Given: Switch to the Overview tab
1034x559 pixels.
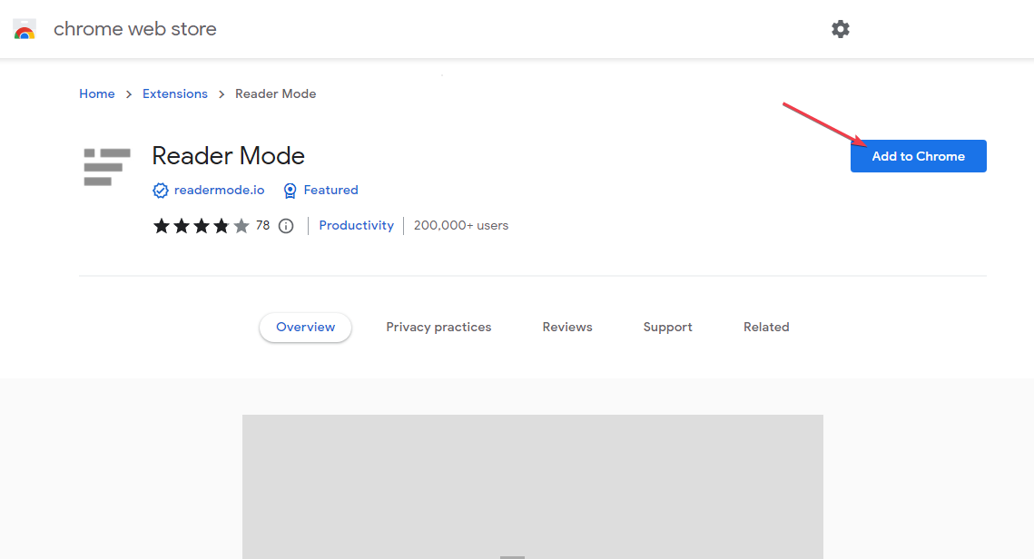Looking at the screenshot, I should (x=305, y=328).
